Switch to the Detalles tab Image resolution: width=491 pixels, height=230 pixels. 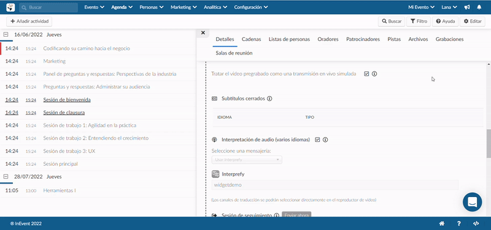[x=225, y=39]
